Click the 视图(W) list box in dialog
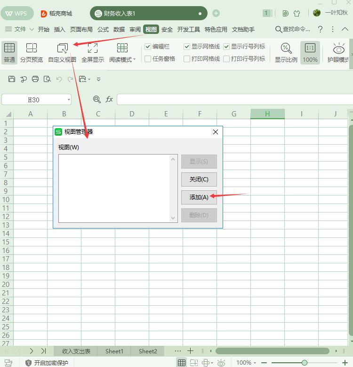The height and width of the screenshot is (367, 353). pyautogui.click(x=118, y=188)
